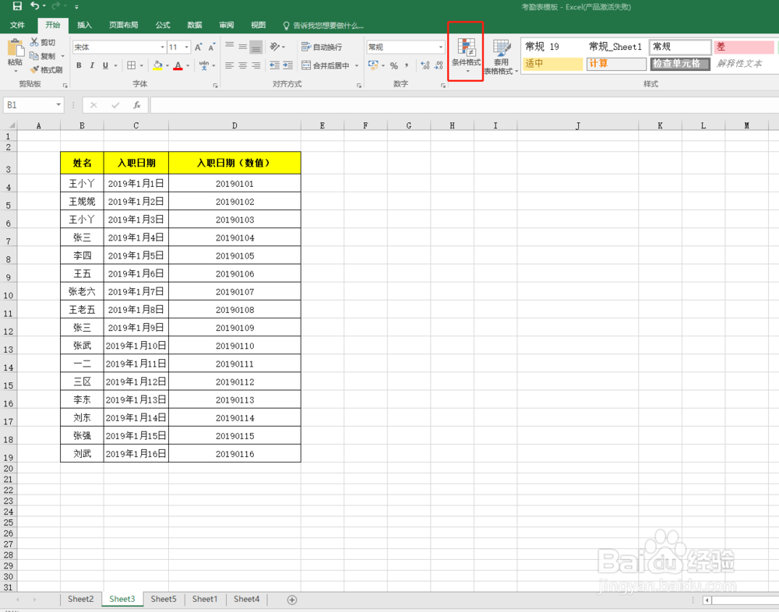Click the percent style icon

[x=394, y=65]
